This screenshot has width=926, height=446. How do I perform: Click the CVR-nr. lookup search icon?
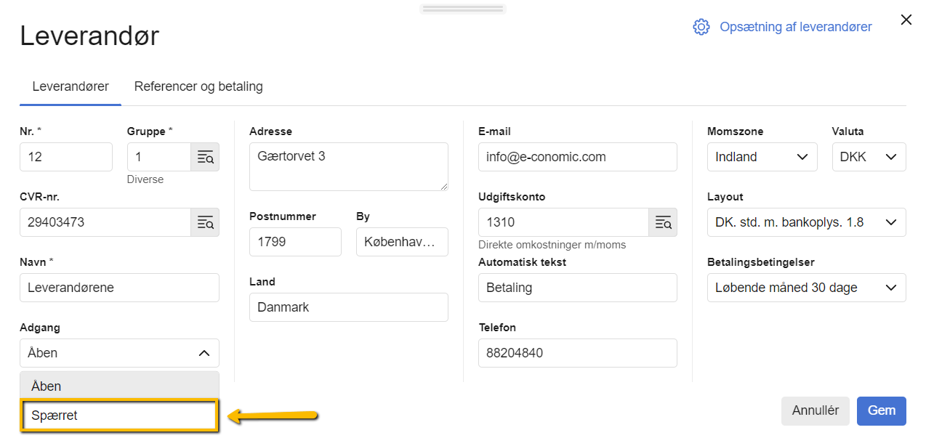point(205,222)
